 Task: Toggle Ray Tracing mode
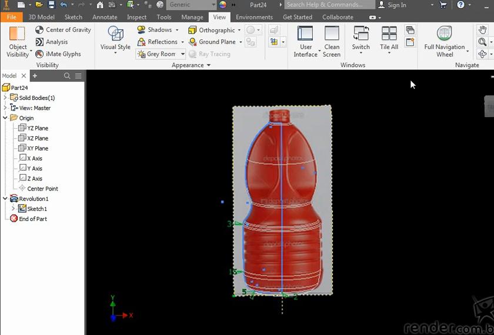coord(209,54)
